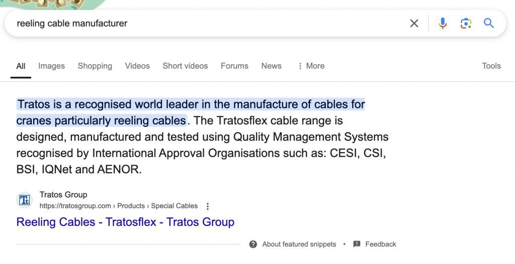The width and height of the screenshot is (515, 264).
Task: Open the Tools options panel
Action: coord(491,66)
